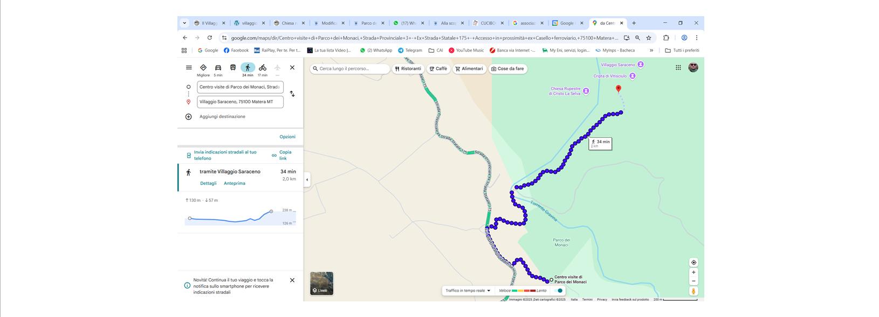The width and height of the screenshot is (879, 317).
Task: Expand the Opzioni route options
Action: (x=287, y=137)
